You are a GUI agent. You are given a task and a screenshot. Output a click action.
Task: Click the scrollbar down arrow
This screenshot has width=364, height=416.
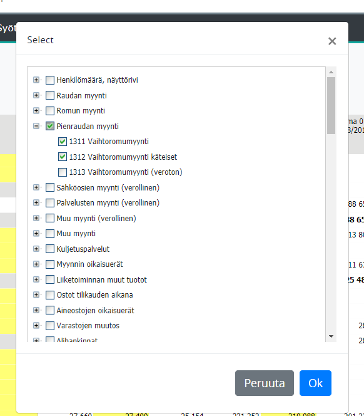coord(331,336)
